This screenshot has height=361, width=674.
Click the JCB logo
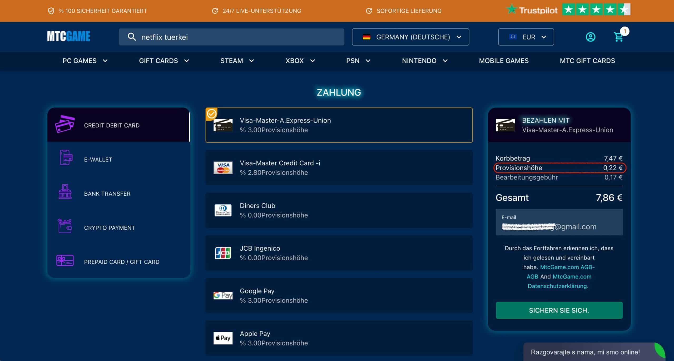point(223,253)
